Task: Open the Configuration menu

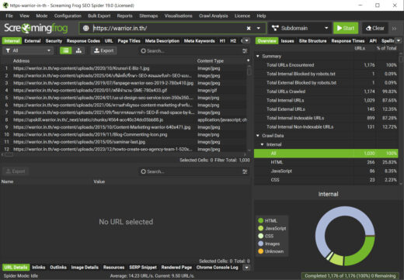Action: [x=68, y=16]
